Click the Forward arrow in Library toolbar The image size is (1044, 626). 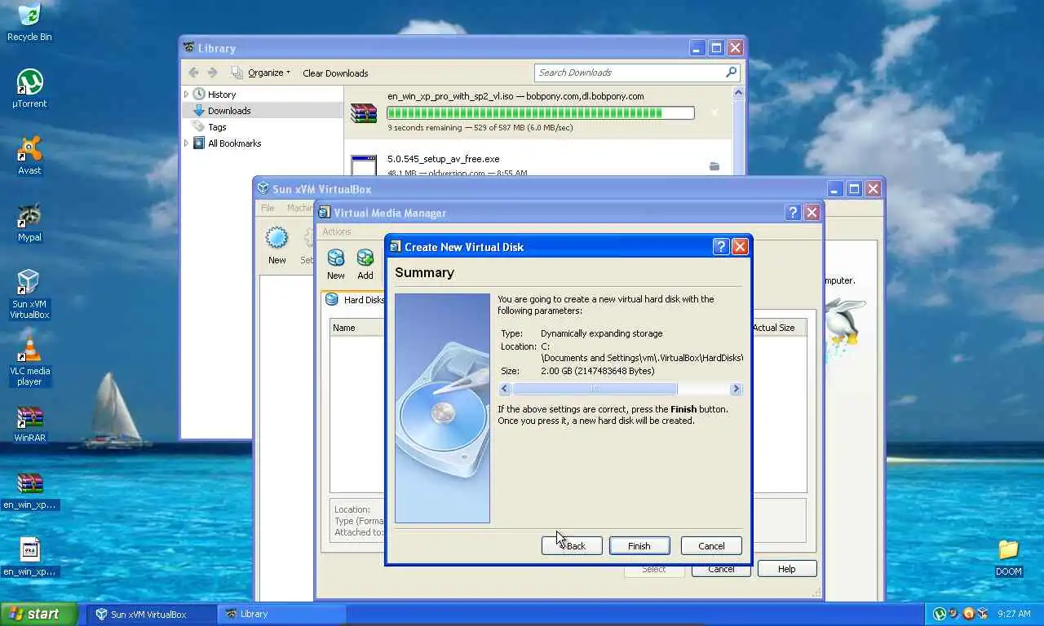click(213, 73)
